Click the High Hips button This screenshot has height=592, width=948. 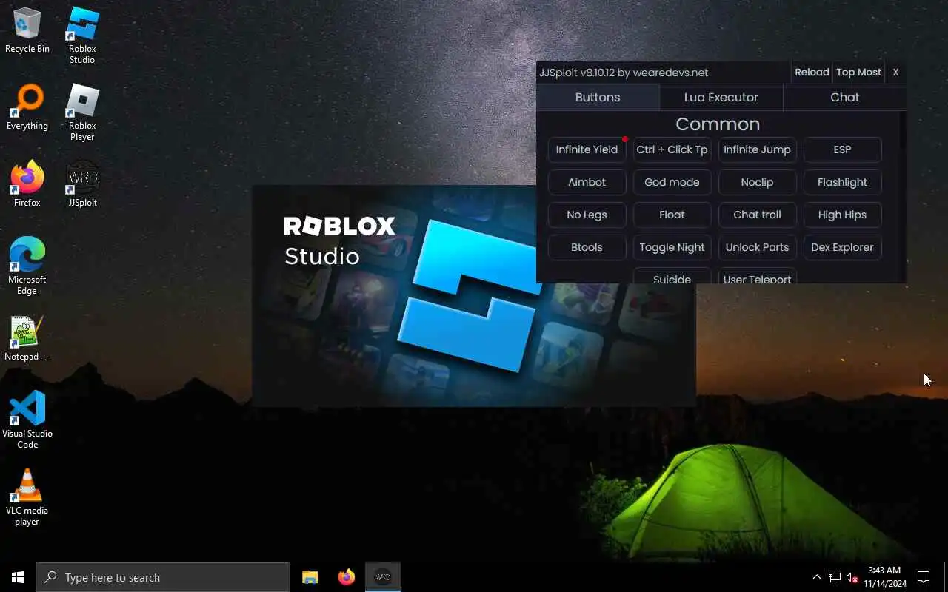coord(842,215)
